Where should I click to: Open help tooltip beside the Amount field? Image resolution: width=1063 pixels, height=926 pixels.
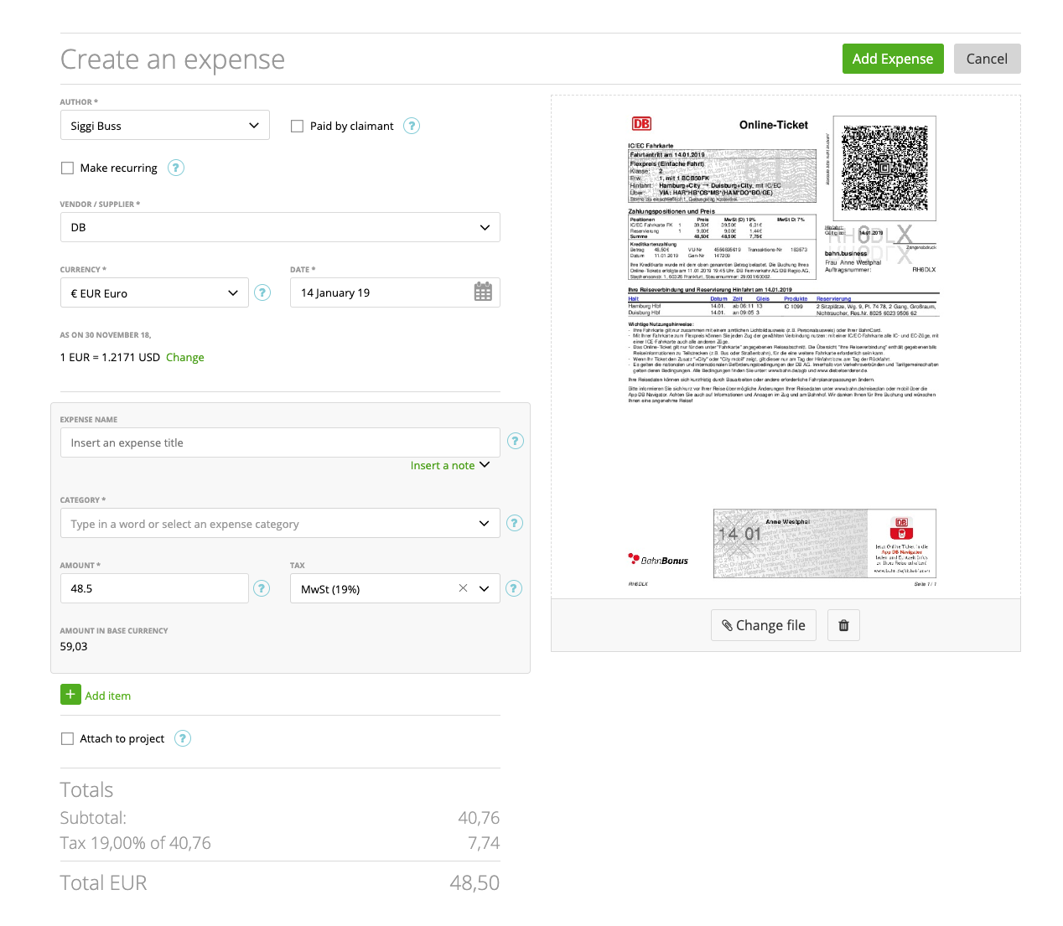tap(262, 587)
